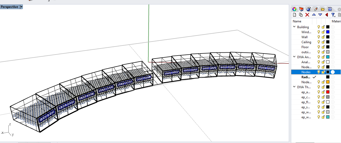The height and width of the screenshot is (143, 341).
Task: Collapse the DIVA An... layer group
Action: [x=294, y=57]
